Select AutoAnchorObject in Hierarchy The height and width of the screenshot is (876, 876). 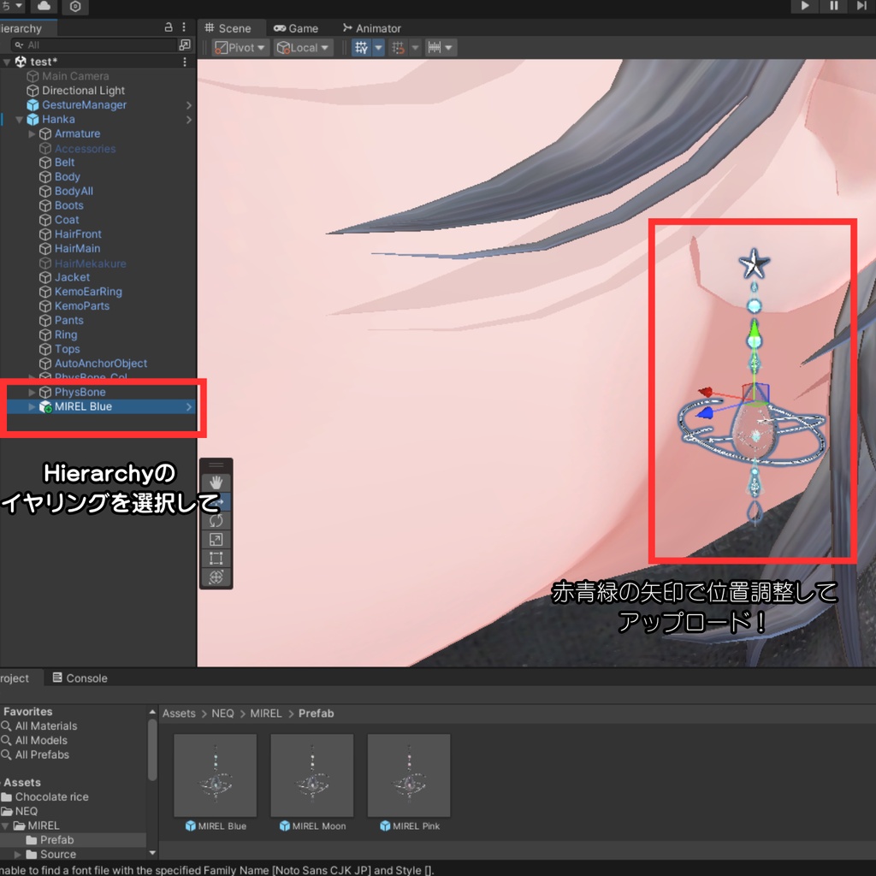(101, 364)
